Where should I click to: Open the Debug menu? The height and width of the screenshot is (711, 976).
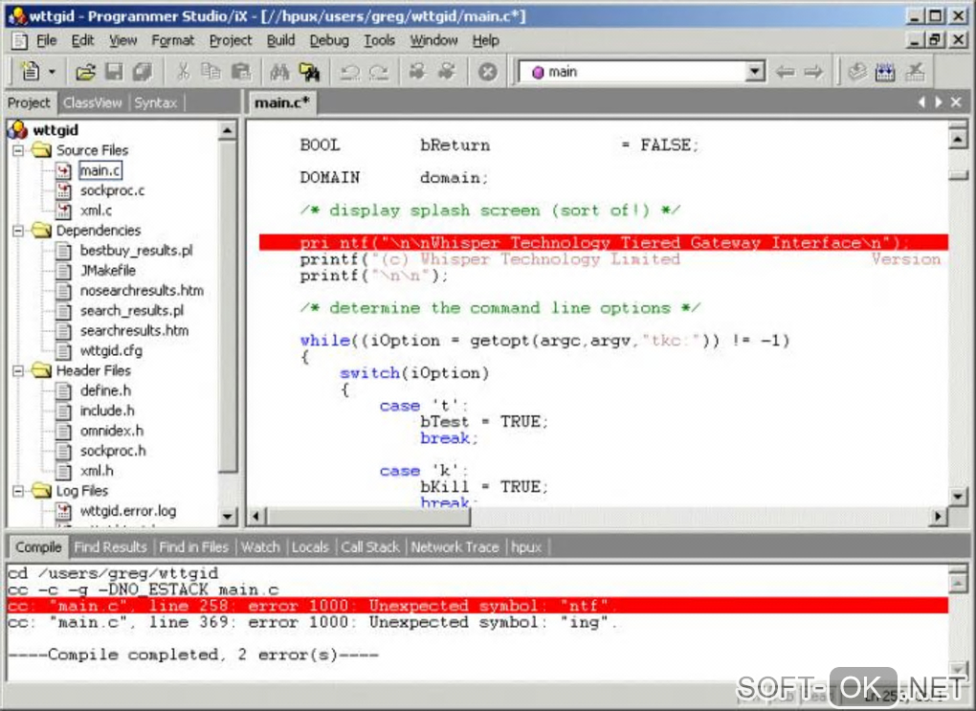pos(329,40)
